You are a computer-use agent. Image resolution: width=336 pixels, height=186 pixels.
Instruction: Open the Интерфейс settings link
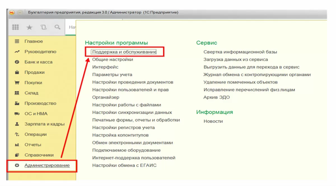click(x=105, y=67)
